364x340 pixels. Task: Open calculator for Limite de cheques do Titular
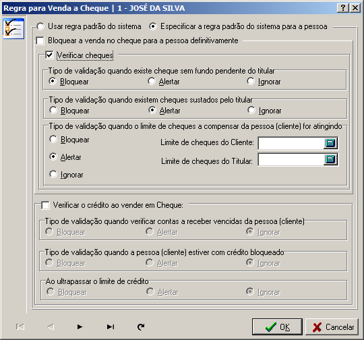(330, 159)
